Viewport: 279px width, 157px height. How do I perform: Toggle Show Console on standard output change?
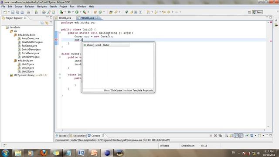coord(236,136)
